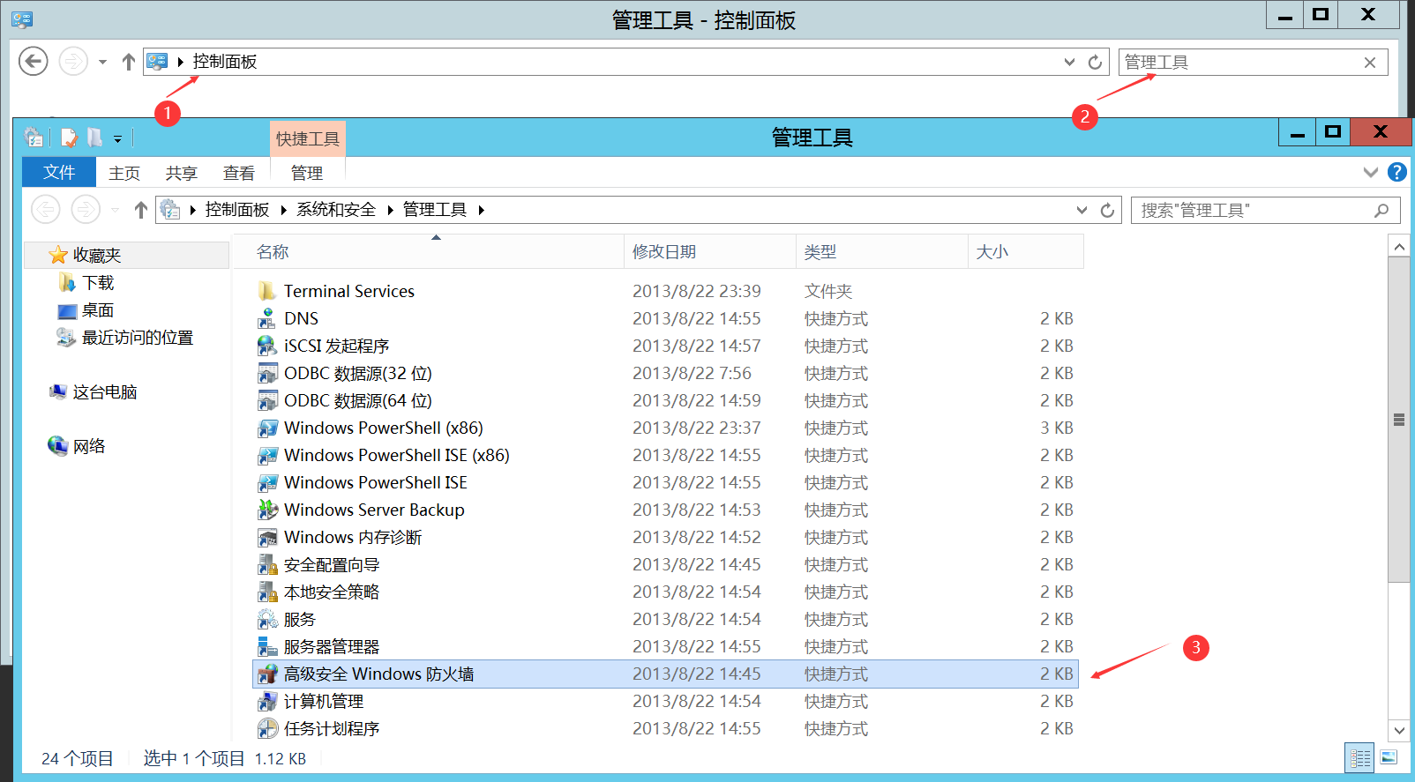Select Windows PowerShell (x86) icon
The height and width of the screenshot is (782, 1415).
(267, 428)
